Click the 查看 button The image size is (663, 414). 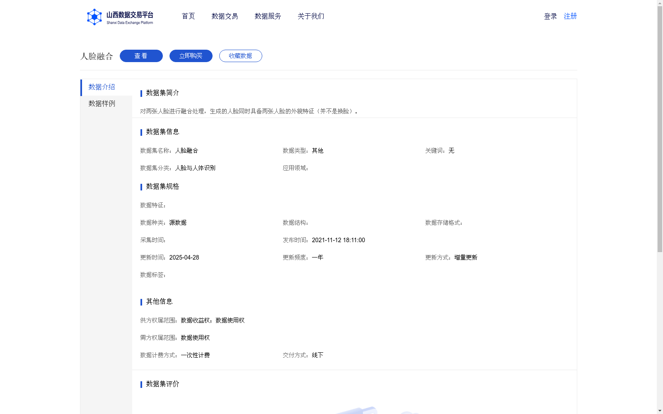pyautogui.click(x=141, y=56)
